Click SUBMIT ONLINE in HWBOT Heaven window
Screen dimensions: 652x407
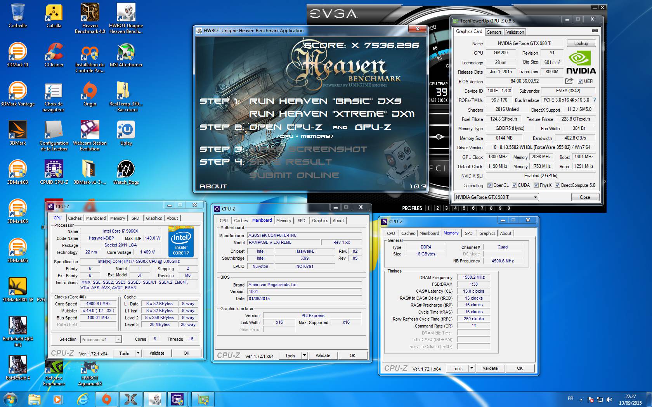tap(294, 175)
